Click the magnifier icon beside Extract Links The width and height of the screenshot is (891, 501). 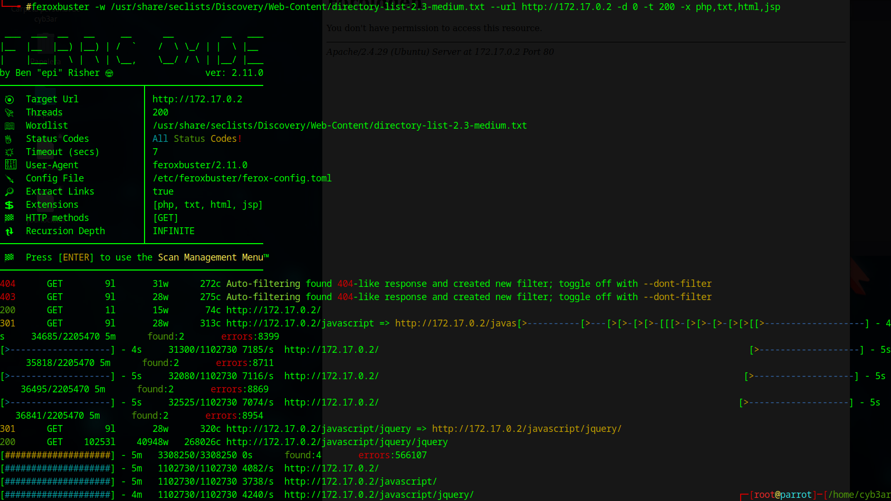(9, 192)
